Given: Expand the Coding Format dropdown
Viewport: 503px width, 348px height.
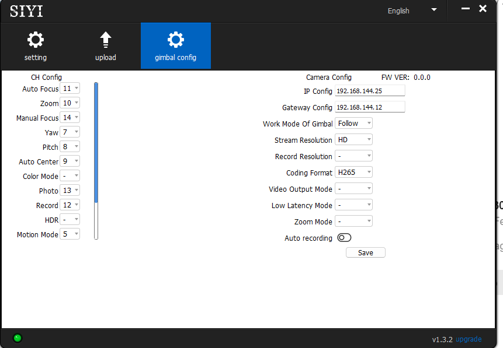Looking at the screenshot, I should [353, 172].
